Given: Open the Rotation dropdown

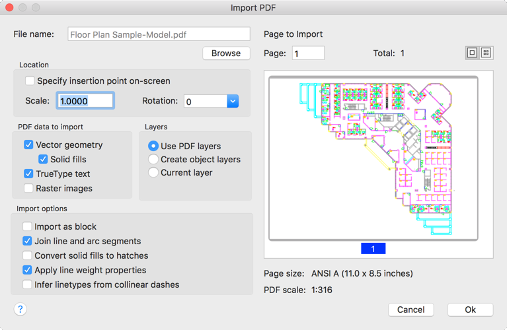Looking at the screenshot, I should point(233,102).
